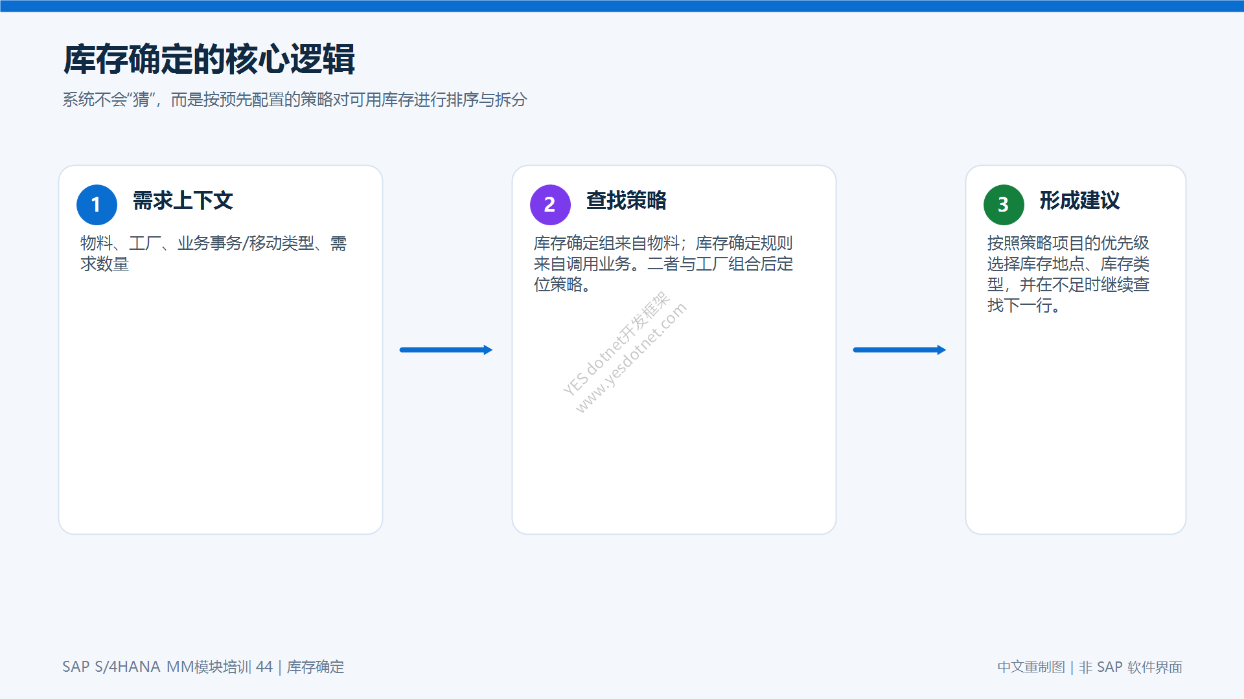Click the green step 3 circle badge
Viewport: 1244px width, 699px height.
1004,205
